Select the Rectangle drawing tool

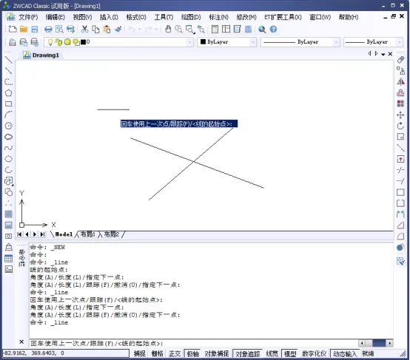8,103
